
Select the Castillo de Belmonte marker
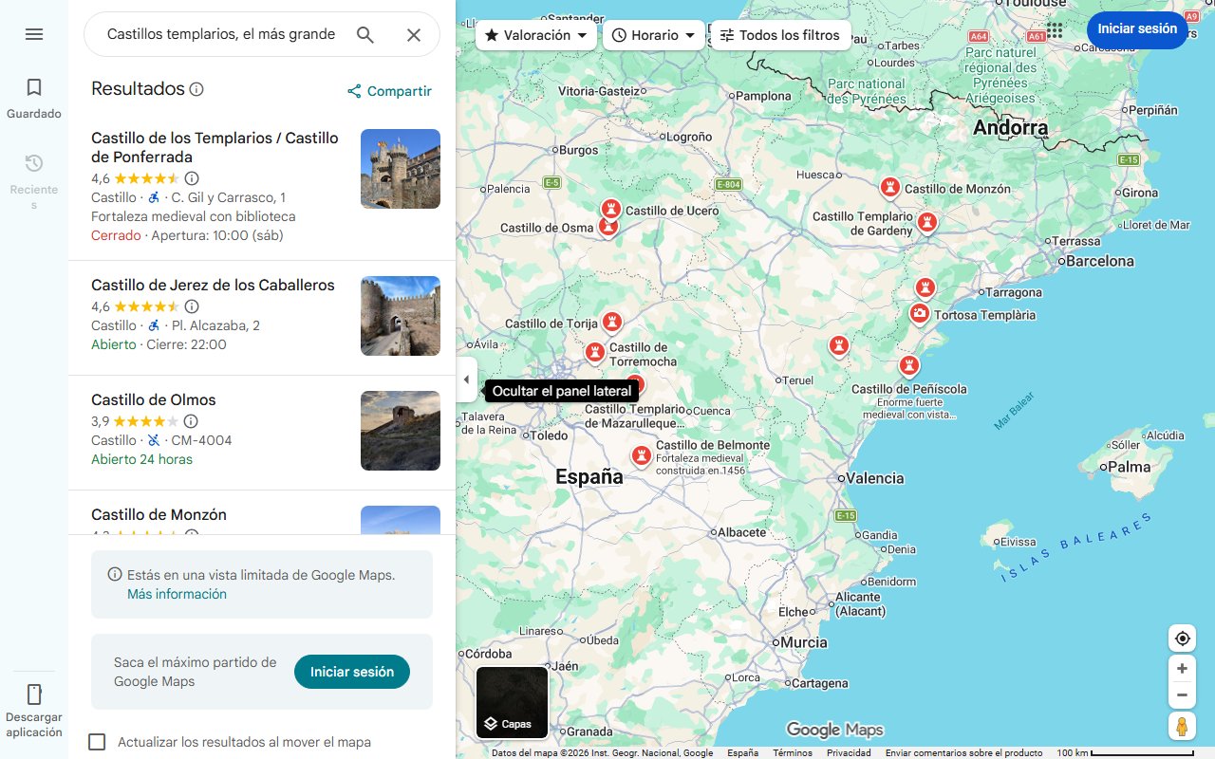[642, 456]
